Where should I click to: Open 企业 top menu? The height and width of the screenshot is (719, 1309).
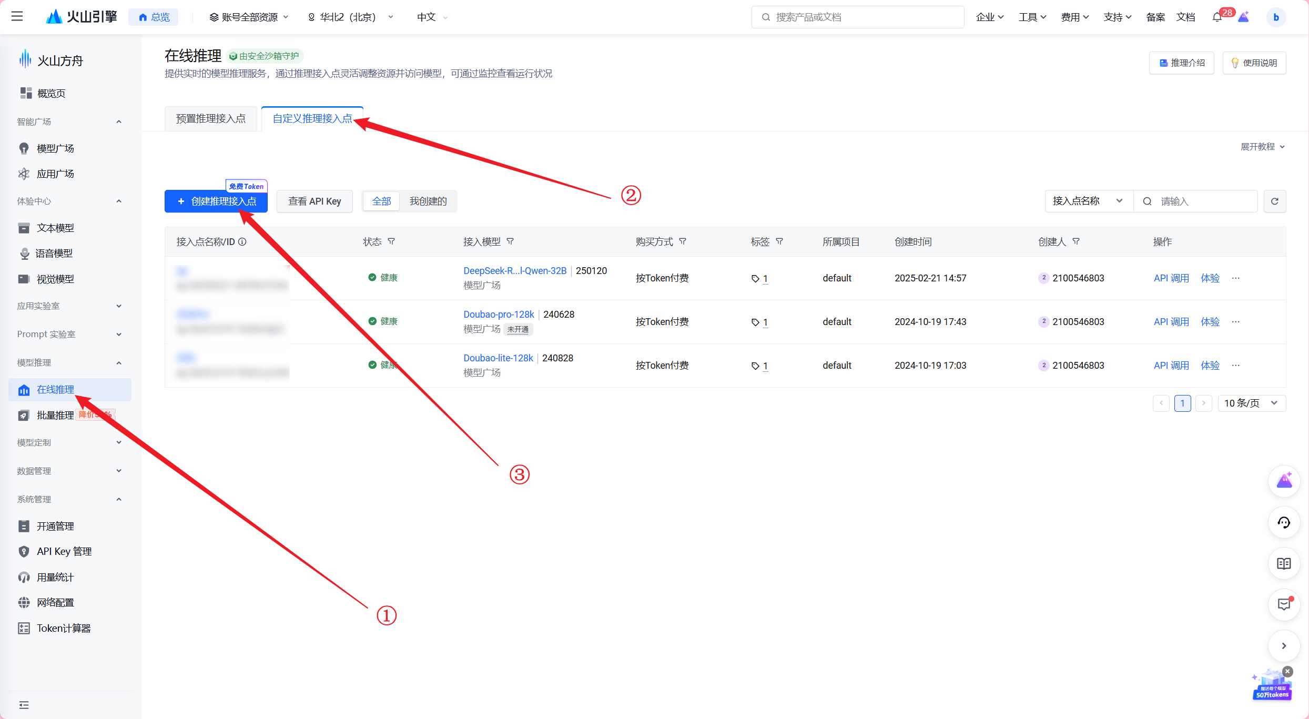coord(990,17)
